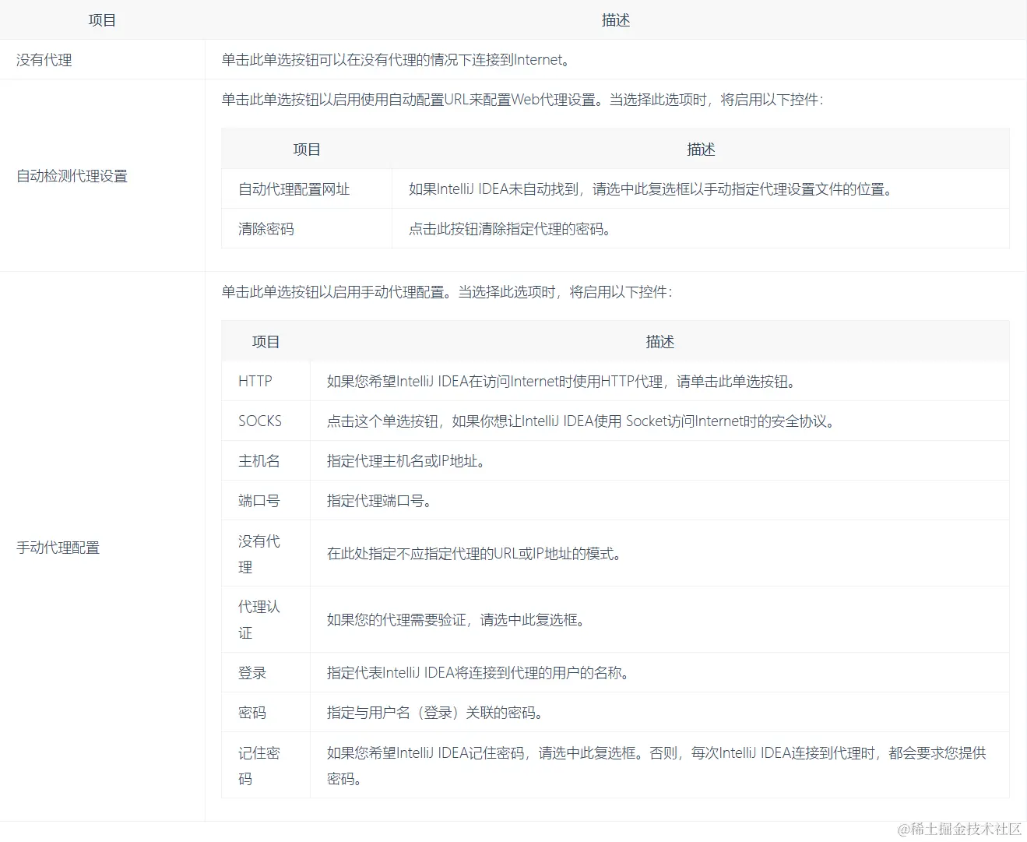
Task: Select the 主机名 cell
Action: (259, 461)
